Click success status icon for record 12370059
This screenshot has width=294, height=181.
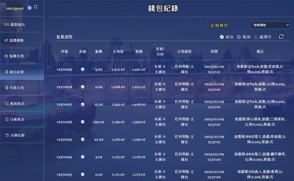pos(82,69)
